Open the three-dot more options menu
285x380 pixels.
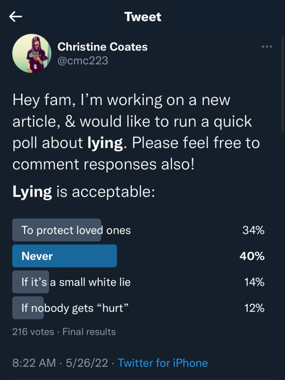266,47
